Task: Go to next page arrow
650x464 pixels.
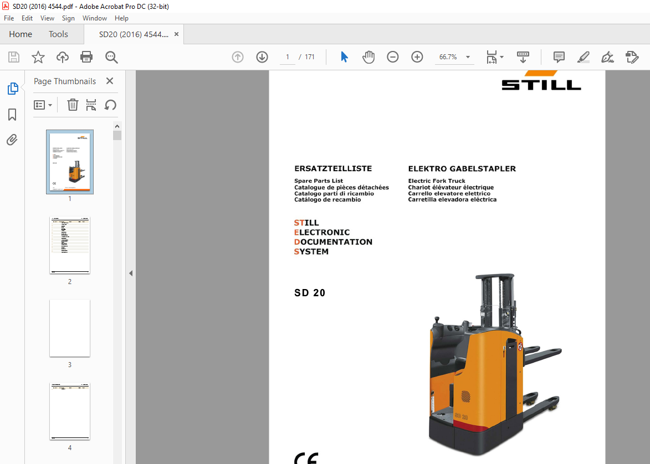Action: click(x=262, y=57)
